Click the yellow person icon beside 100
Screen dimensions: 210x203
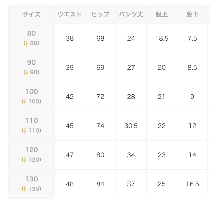(x=25, y=102)
